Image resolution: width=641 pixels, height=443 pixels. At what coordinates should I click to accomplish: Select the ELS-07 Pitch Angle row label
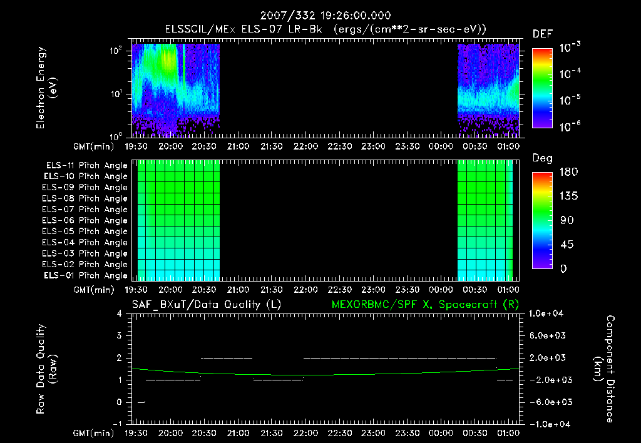[x=85, y=209]
